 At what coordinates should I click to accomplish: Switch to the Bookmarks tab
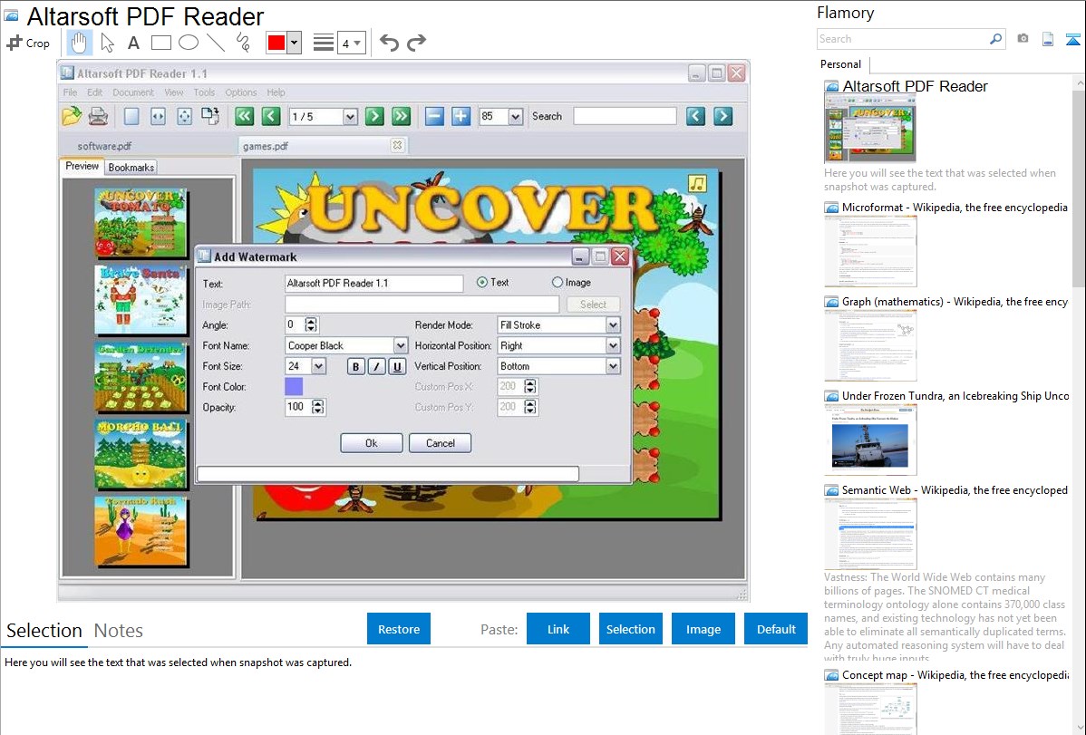(x=131, y=167)
